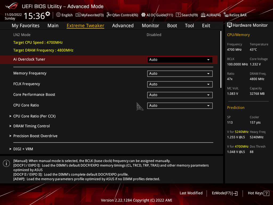The width and height of the screenshot is (273, 205).
Task: Open Qfan Control(F6) fan icon
Action: pos(109,15)
